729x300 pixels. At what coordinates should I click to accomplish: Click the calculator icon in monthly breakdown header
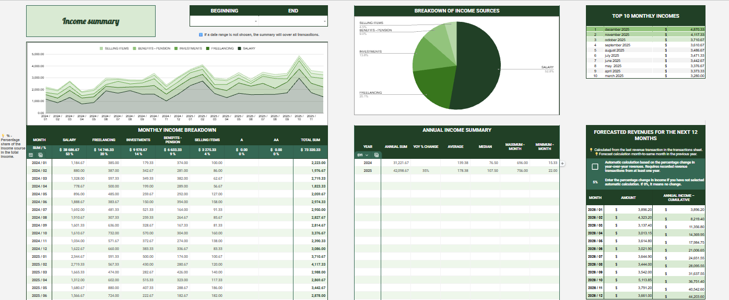click(x=40, y=155)
